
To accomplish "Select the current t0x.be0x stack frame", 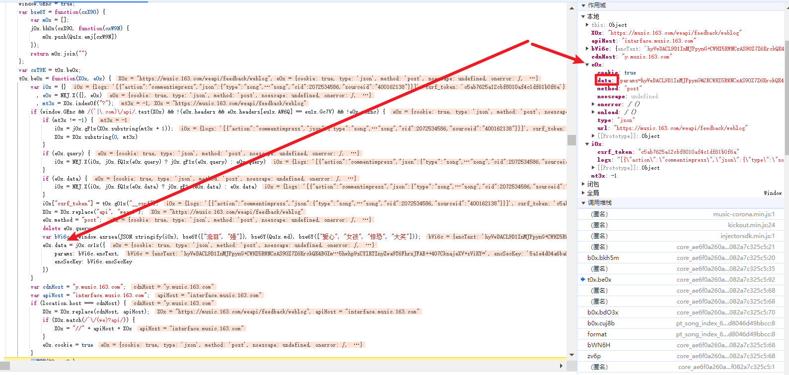I will coord(681,280).
